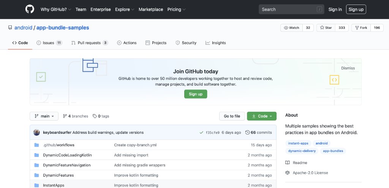Image resolution: width=389 pixels, height=188 pixels.
Task: View the 4 branches link
Action: point(76,116)
